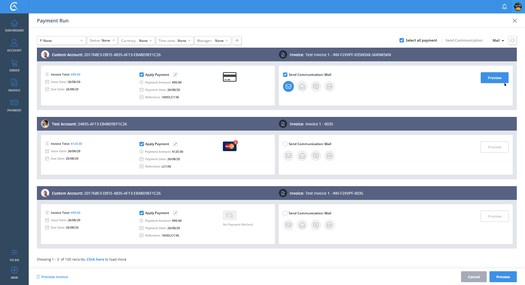Click the credit card icon in first invoice

coord(230,77)
